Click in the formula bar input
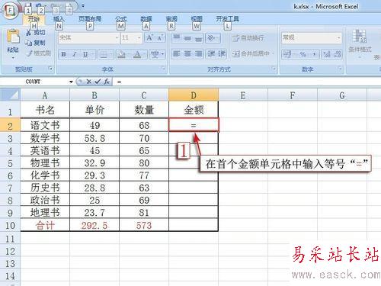Viewport: 381px width, 286px height. click(246, 82)
